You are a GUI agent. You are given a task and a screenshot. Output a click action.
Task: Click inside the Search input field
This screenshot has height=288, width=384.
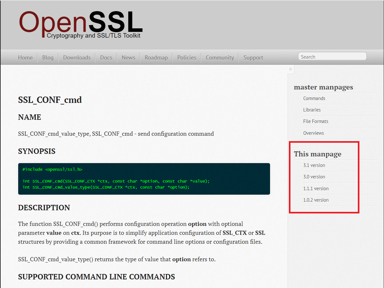point(332,56)
